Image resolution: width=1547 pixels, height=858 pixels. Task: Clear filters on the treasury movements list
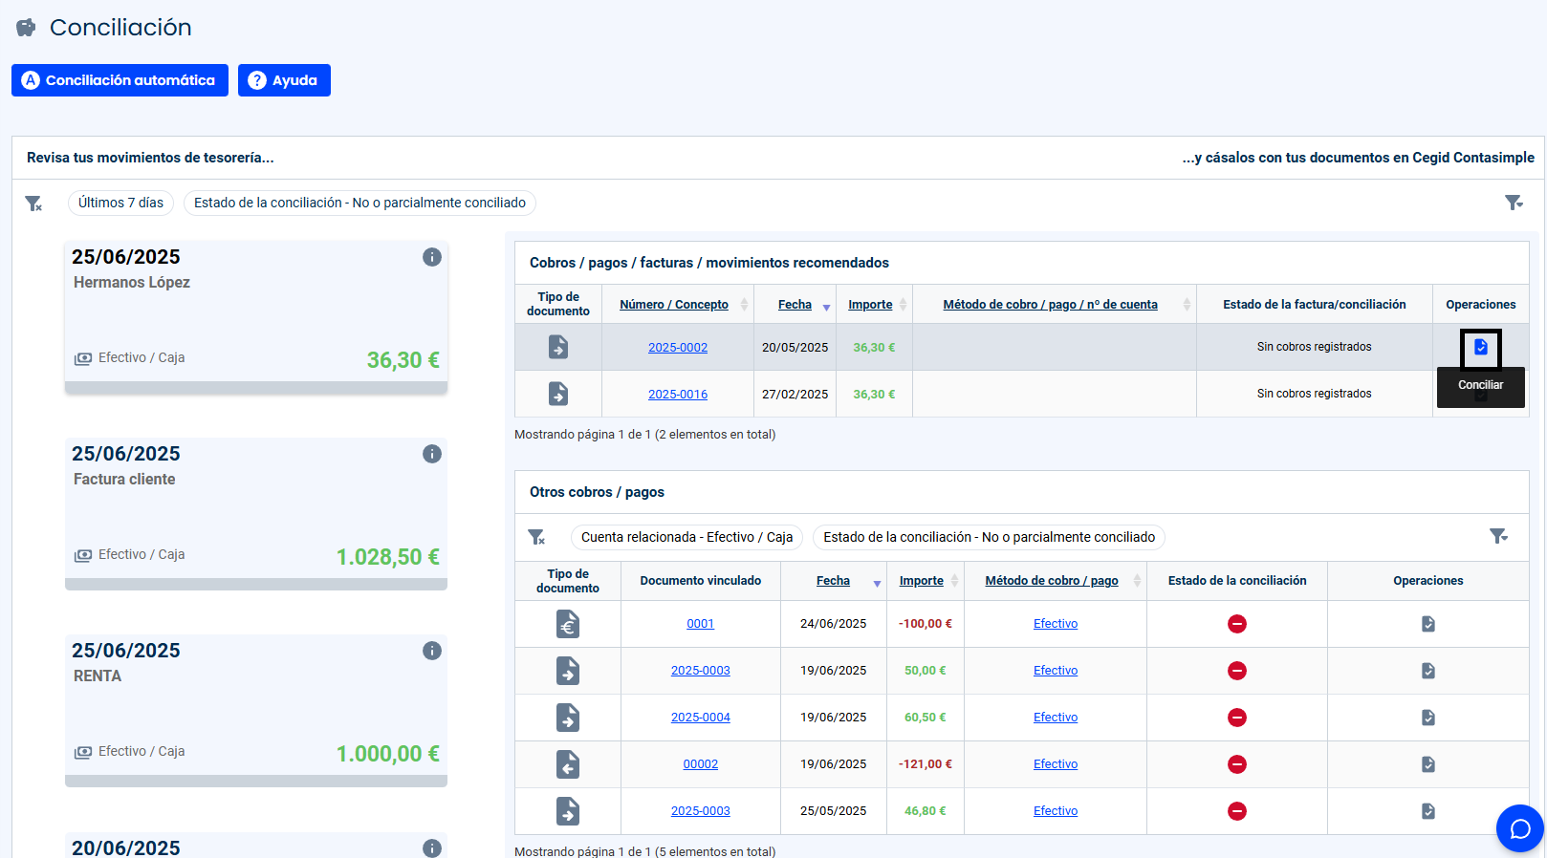[33, 204]
